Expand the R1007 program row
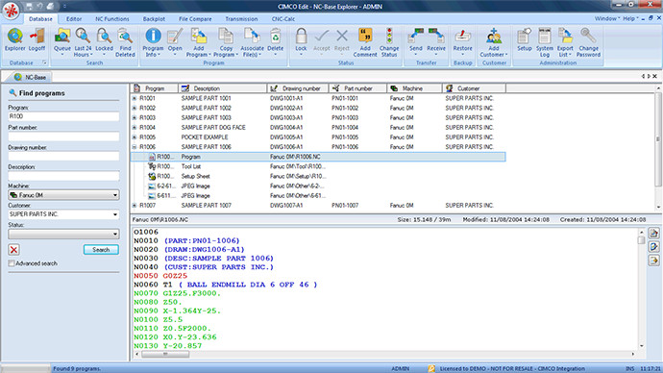Screen dimensions: 663x373 pyautogui.click(x=135, y=205)
